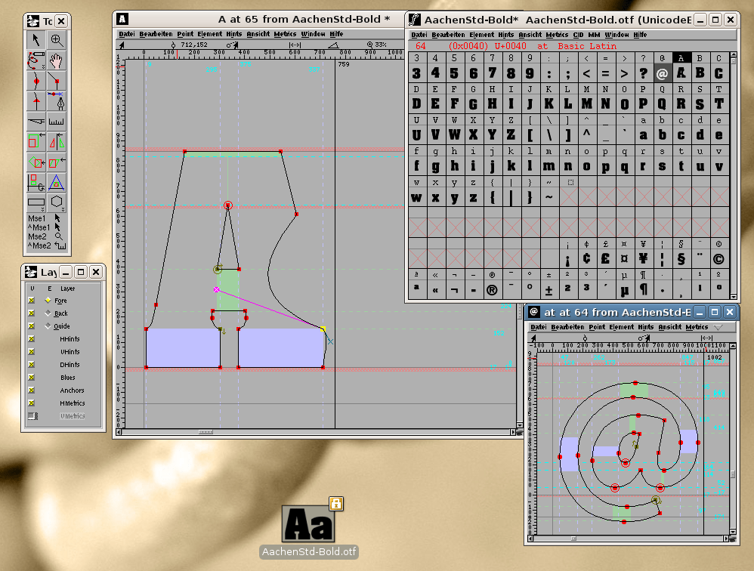The image size is (754, 571).
Task: Open the CID menu in font view
Action: click(x=578, y=35)
